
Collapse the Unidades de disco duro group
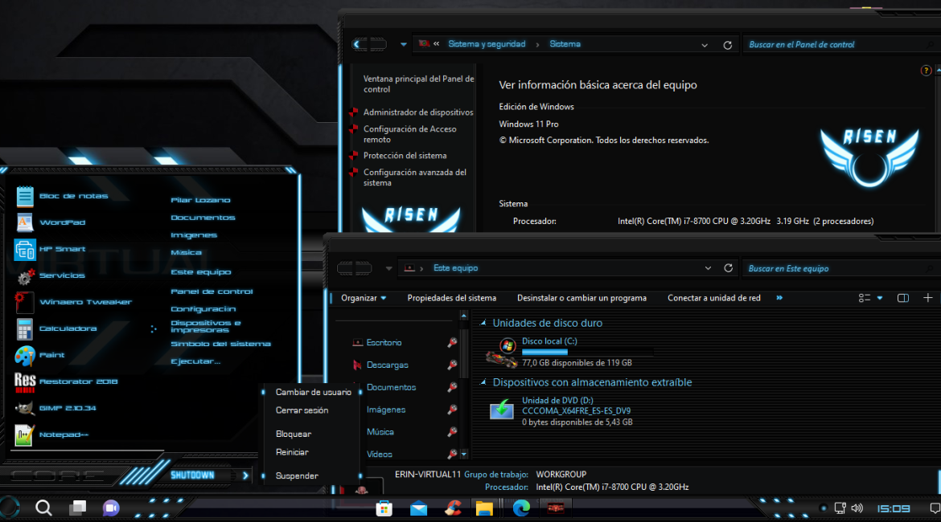pos(483,323)
